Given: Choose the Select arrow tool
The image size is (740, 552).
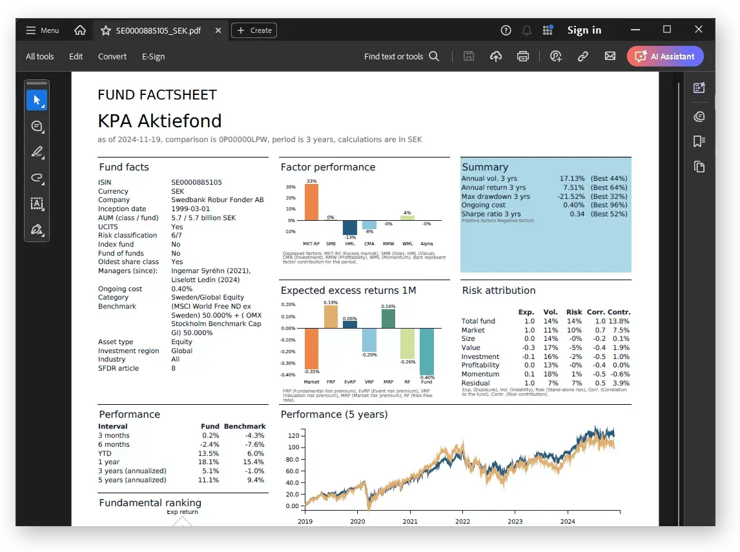Looking at the screenshot, I should pos(37,100).
